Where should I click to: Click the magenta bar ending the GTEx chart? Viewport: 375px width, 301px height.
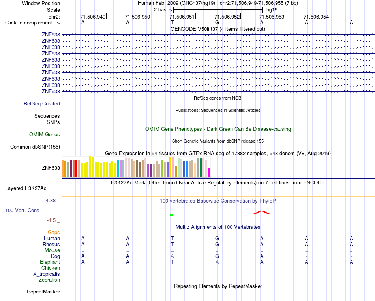[209, 173]
